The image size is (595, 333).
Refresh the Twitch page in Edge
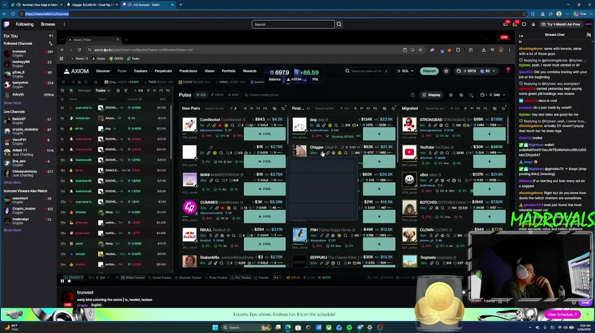13,14
